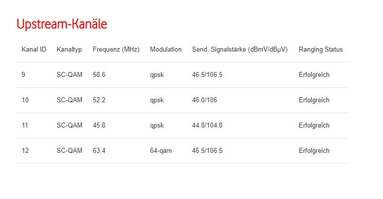Click the 64-qam modulation cell
The image size is (383, 199).
161,151
